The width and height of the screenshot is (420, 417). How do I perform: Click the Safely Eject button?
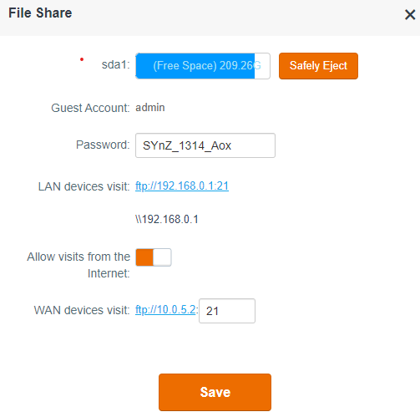pos(318,66)
